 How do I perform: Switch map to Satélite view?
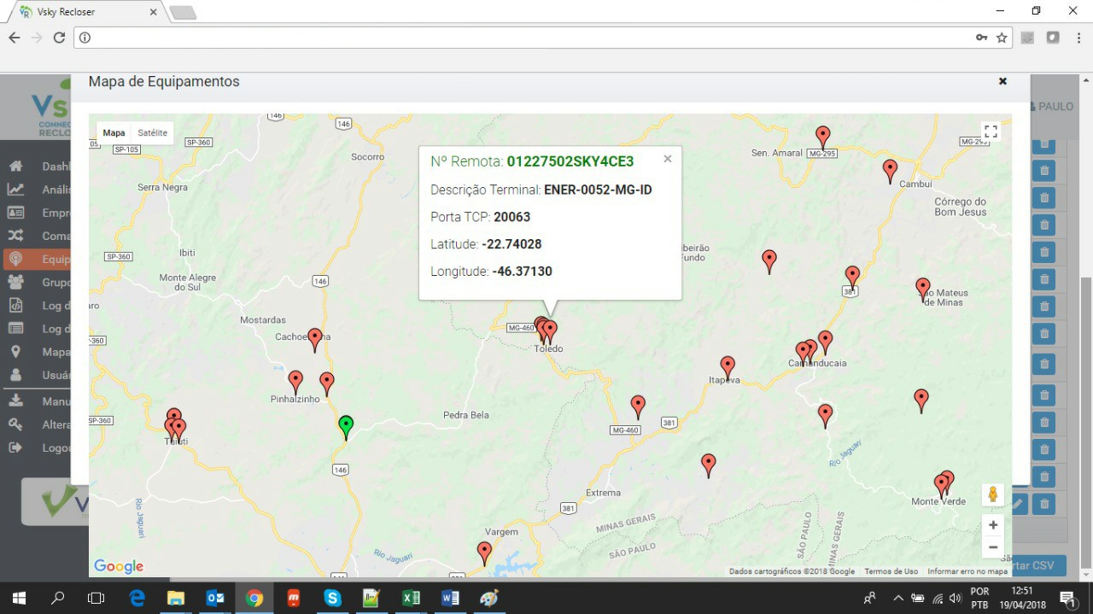click(x=153, y=132)
